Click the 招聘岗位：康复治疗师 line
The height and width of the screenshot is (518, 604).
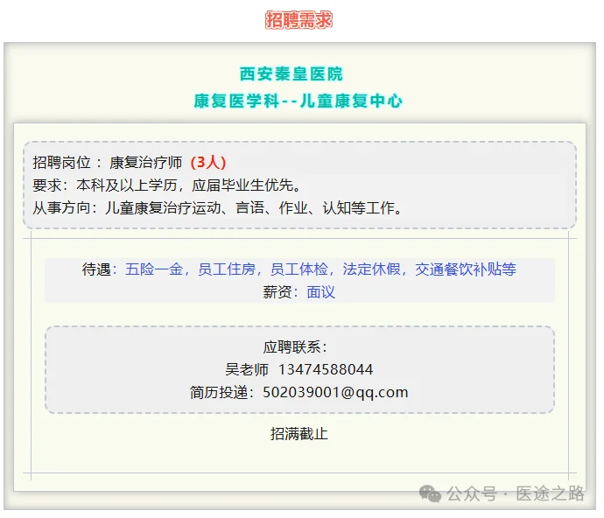(129, 163)
